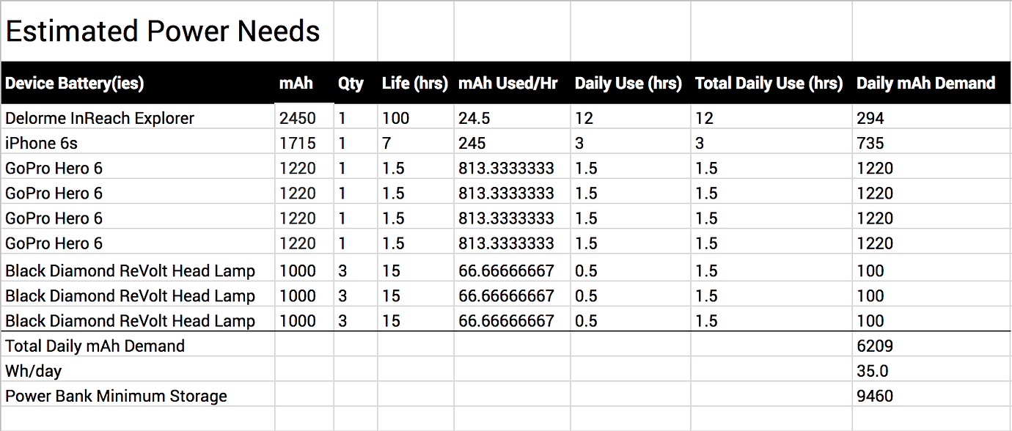Select the 'mAh Used/Hr' header cell
This screenshot has width=1012, height=431.
pyautogui.click(x=507, y=84)
